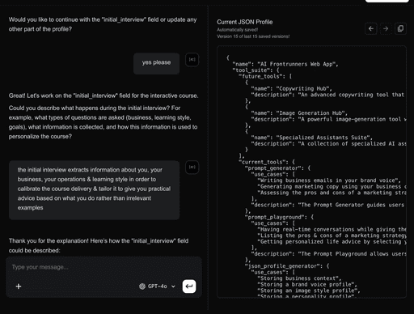Select the 'yes please' chat bubble
414x314 pixels.
(x=156, y=63)
